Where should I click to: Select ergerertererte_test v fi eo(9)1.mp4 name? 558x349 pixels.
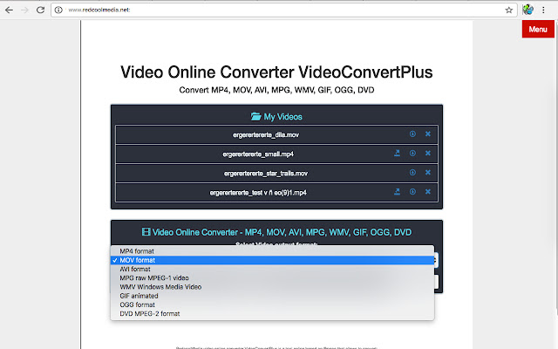258,193
